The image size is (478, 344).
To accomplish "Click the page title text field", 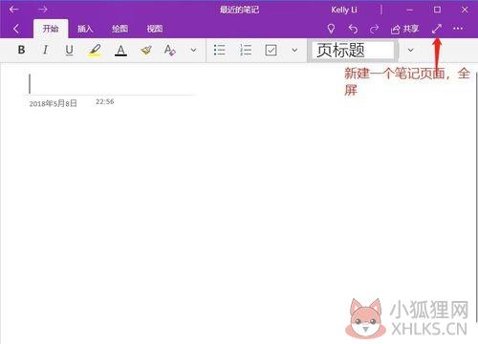I will (110, 84).
